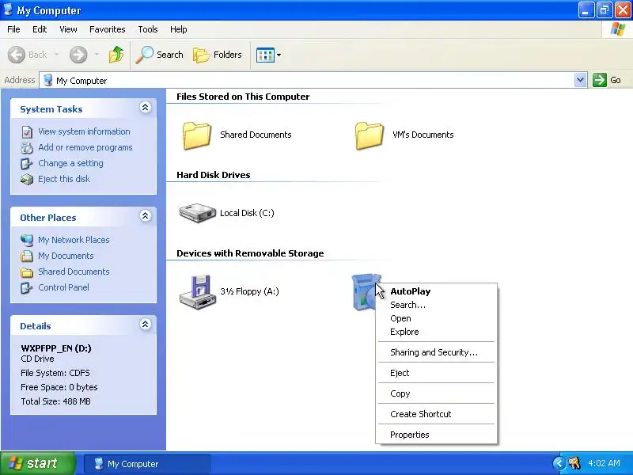
Task: Click the File System: CDFS text
Action: pos(55,373)
